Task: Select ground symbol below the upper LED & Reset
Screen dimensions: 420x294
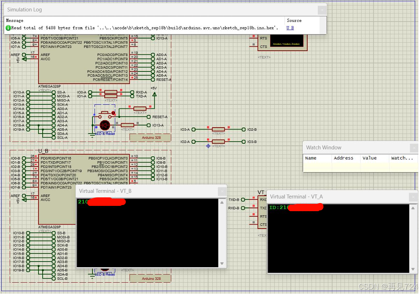Action: pos(93,135)
